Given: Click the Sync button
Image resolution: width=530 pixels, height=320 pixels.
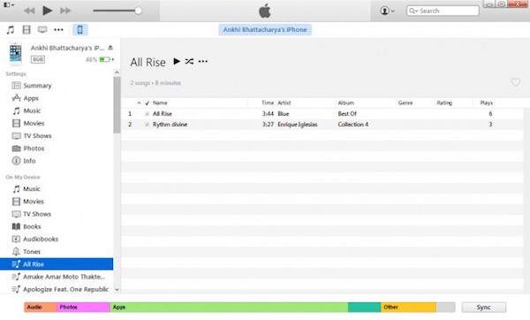Looking at the screenshot, I should [484, 307].
